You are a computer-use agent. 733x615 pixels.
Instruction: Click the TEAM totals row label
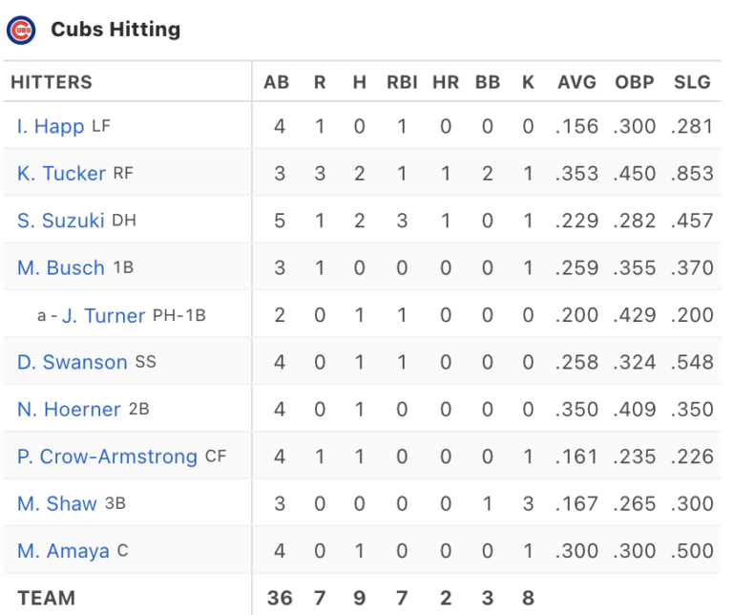point(46,598)
